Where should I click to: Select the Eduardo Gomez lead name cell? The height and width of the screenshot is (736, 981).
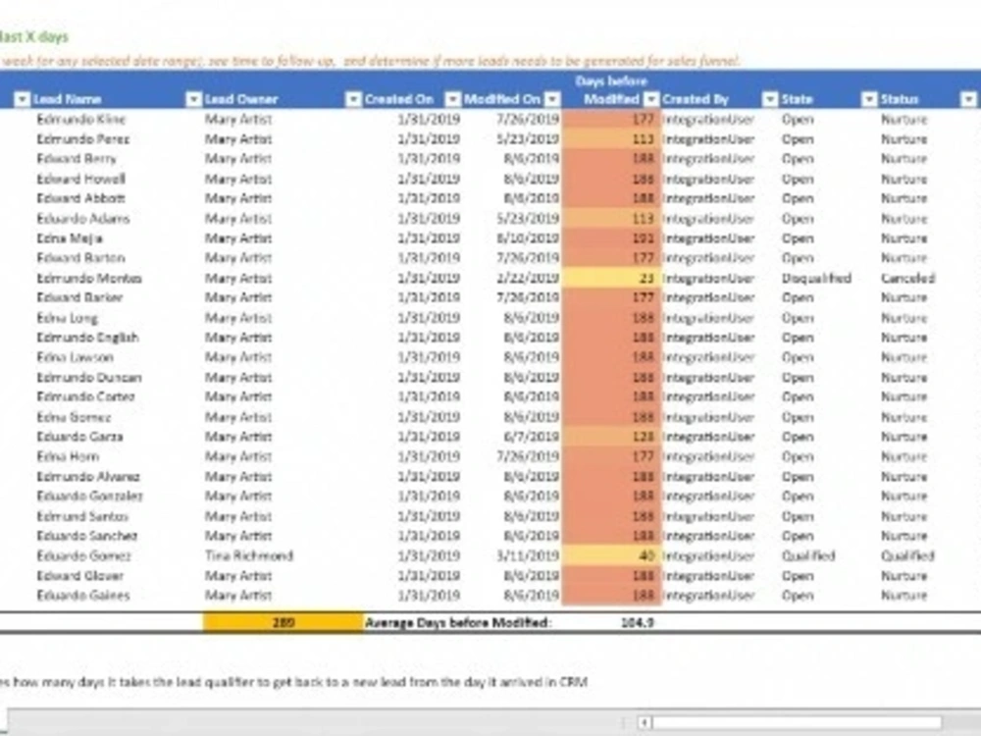(83, 555)
